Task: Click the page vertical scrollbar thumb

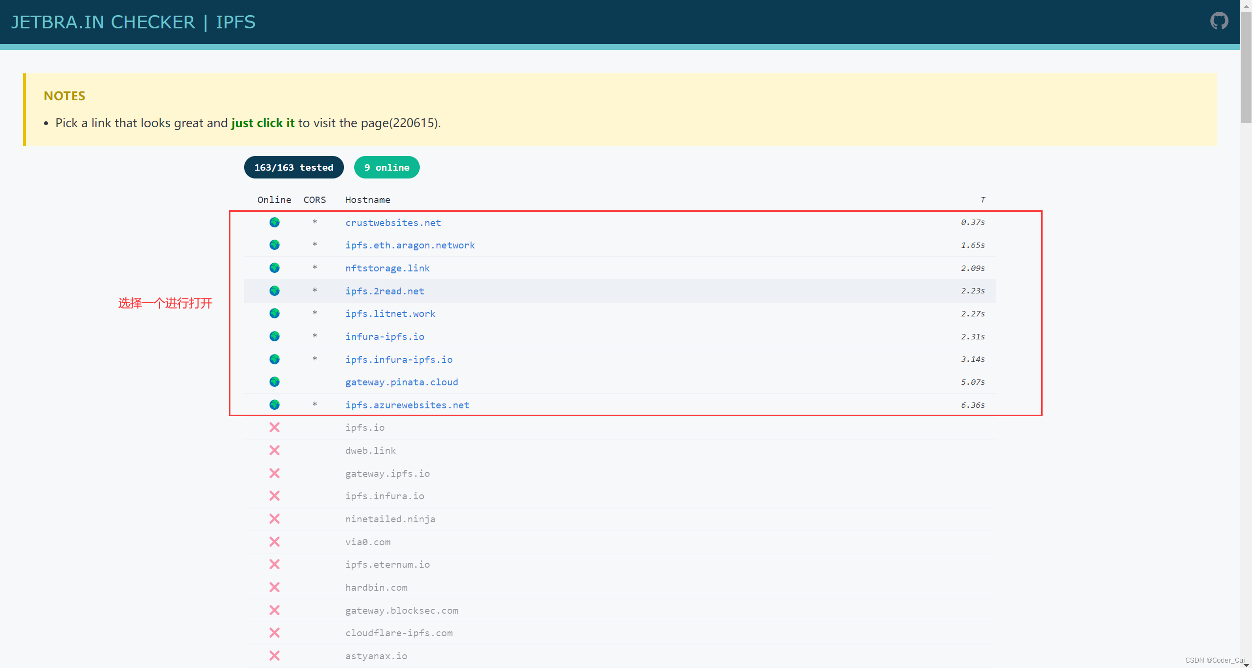Action: click(1246, 68)
